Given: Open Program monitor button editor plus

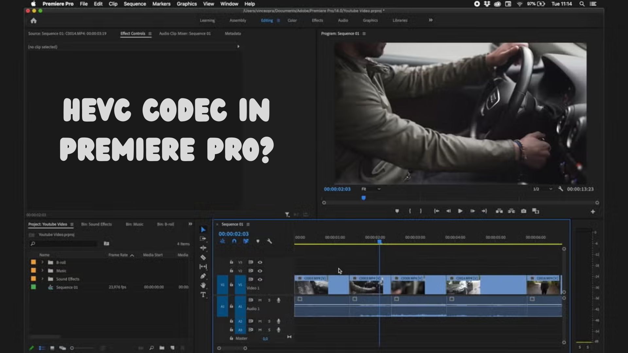Looking at the screenshot, I should [x=593, y=212].
